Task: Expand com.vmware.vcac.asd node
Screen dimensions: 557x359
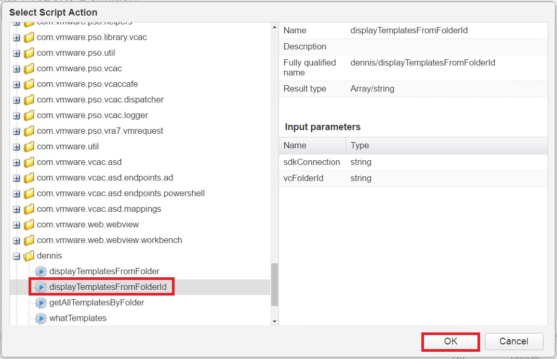Action: point(17,163)
